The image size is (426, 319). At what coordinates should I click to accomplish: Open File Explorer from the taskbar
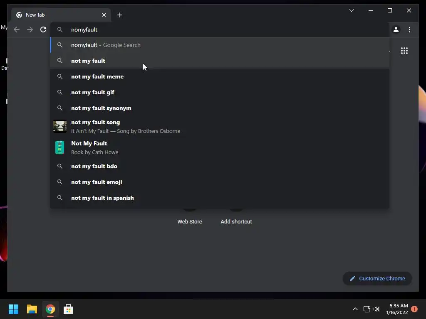click(32, 309)
